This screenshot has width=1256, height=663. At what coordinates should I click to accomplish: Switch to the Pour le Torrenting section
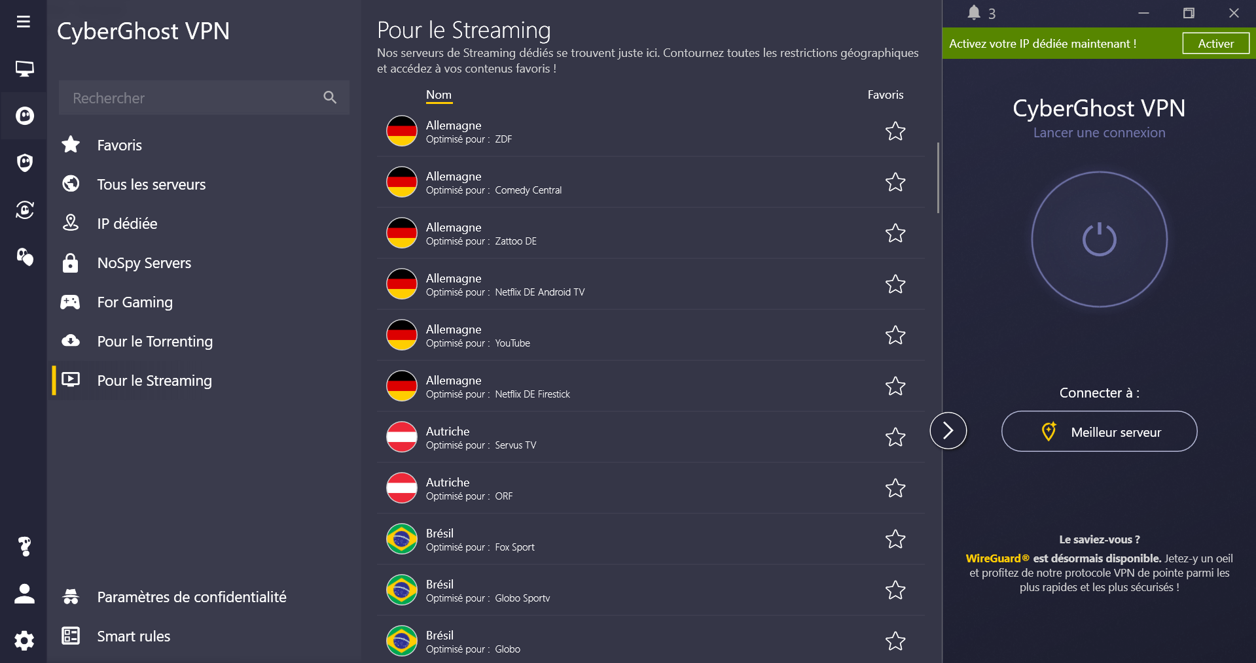pos(154,341)
